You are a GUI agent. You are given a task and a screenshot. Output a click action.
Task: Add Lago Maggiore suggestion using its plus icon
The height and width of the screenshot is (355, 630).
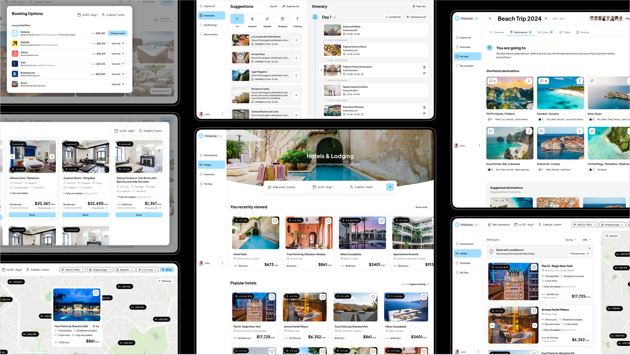coord(296,75)
